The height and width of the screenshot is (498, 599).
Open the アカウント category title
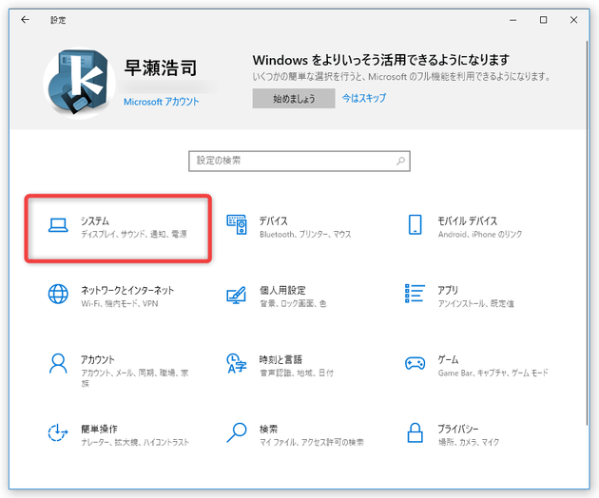97,359
